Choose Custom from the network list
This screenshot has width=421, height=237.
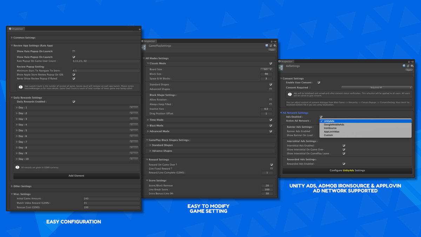[x=366, y=135]
